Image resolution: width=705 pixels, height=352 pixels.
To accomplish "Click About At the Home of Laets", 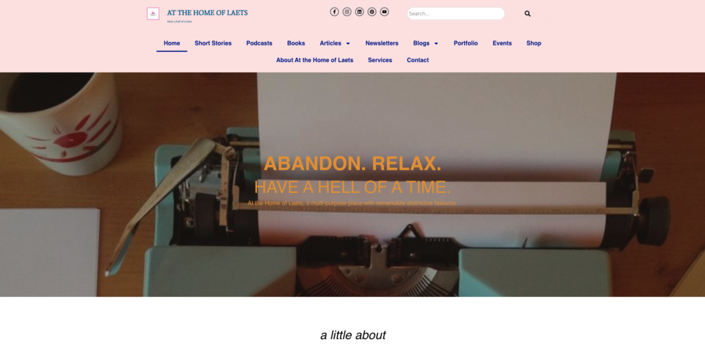I will click(315, 60).
